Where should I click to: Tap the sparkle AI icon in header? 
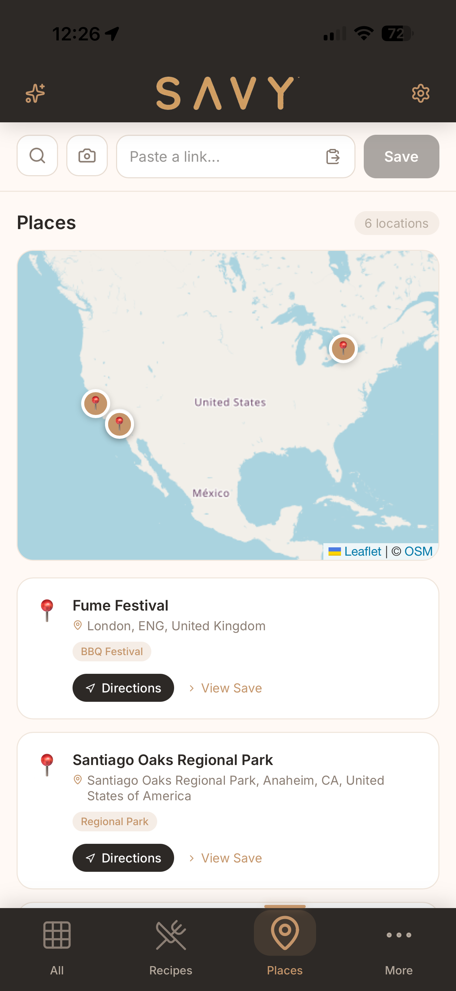pos(35,94)
